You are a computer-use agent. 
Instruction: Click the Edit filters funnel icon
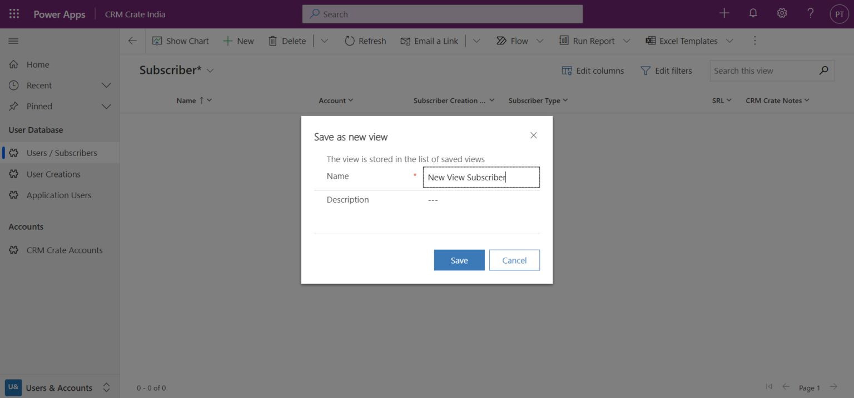[646, 70]
